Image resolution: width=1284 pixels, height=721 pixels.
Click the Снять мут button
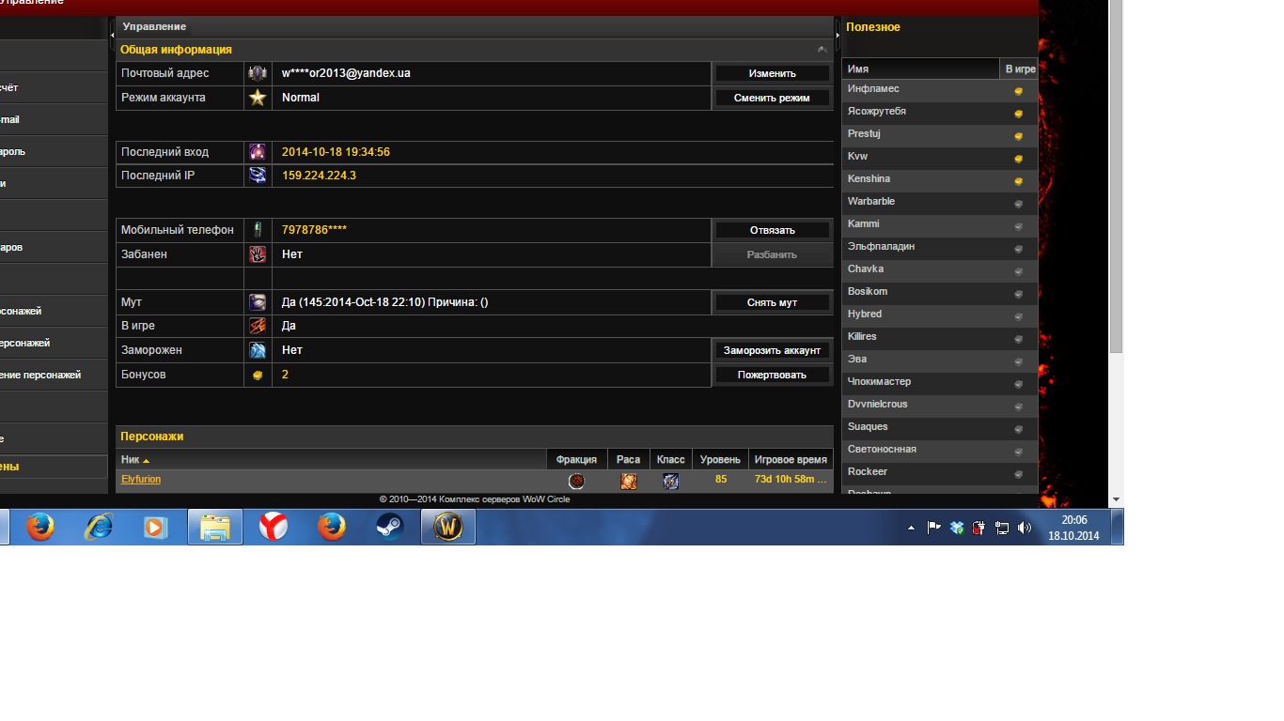coord(773,302)
